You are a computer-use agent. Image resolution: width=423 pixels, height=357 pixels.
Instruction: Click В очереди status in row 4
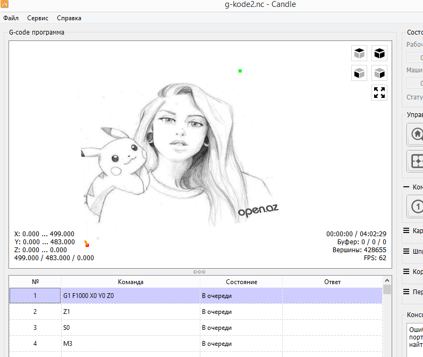click(241, 344)
